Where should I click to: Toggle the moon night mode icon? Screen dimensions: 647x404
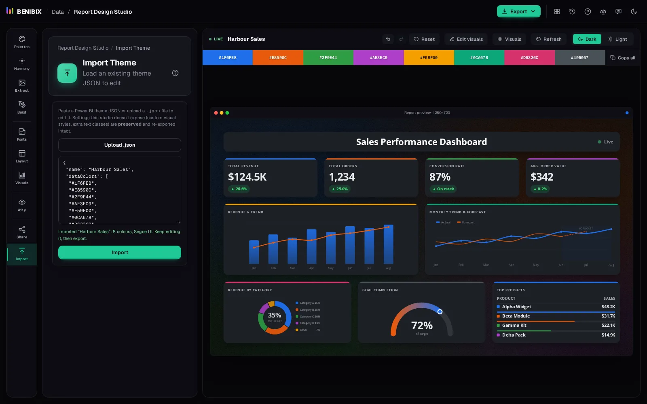(x=634, y=12)
